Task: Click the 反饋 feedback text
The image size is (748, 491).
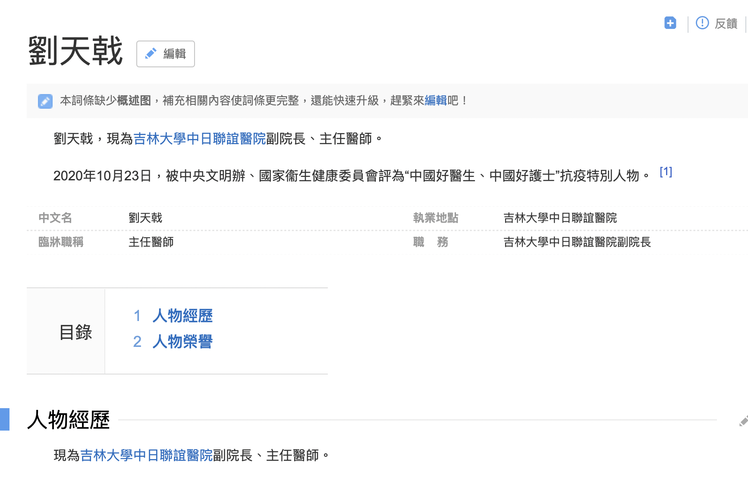Action: coord(726,24)
